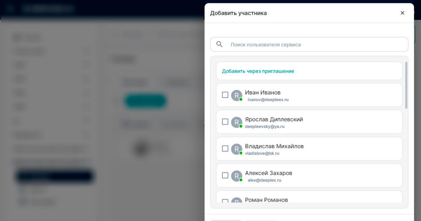Click Владислав Михайлов avatar icon
This screenshot has width=421, height=221.
[x=236, y=149]
